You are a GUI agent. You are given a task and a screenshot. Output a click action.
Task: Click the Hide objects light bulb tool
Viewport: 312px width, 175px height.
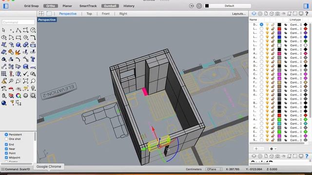[x=33, y=88]
